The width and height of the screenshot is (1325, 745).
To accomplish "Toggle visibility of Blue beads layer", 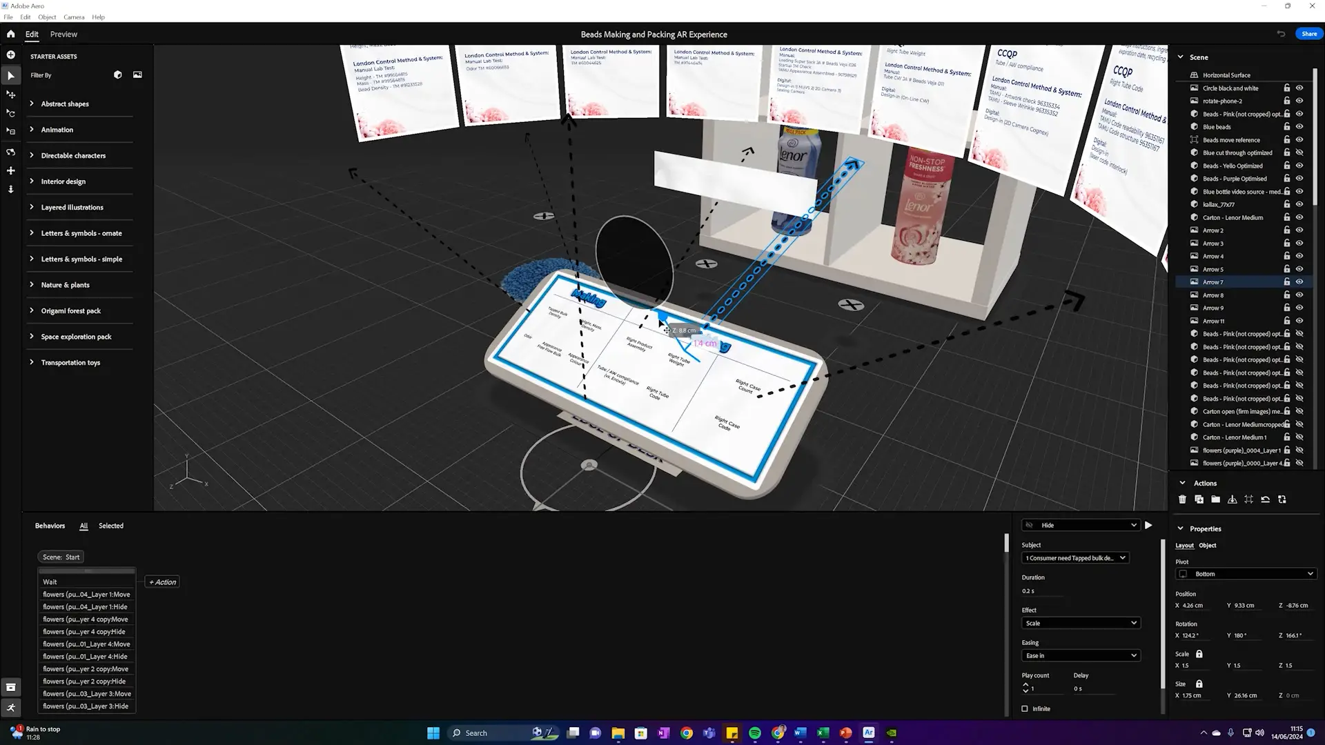I will coord(1299,127).
